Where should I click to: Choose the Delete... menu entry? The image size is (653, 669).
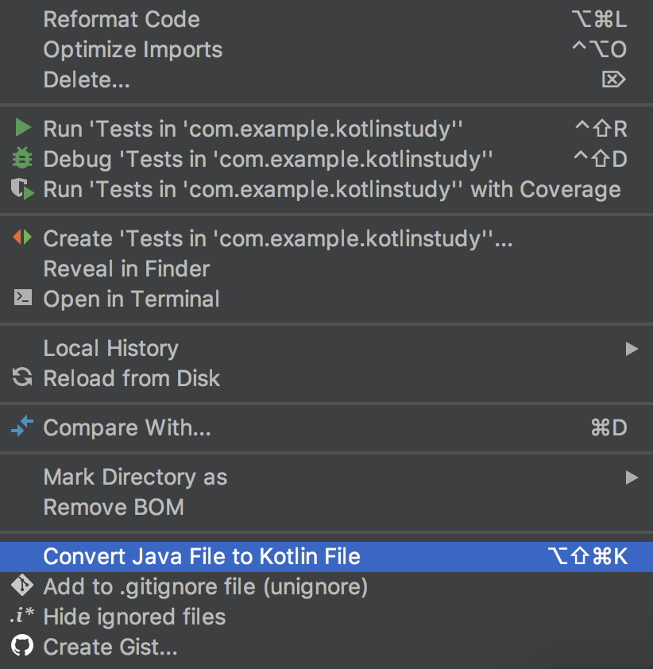(326, 79)
